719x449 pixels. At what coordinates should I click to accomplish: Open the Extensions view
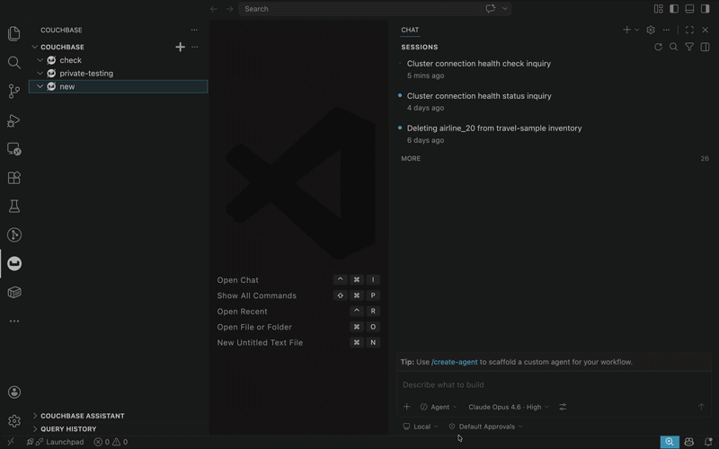(x=14, y=178)
